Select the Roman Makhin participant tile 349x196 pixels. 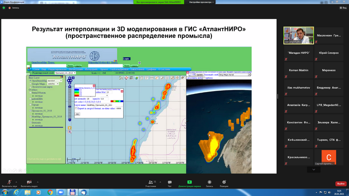(x=299, y=70)
